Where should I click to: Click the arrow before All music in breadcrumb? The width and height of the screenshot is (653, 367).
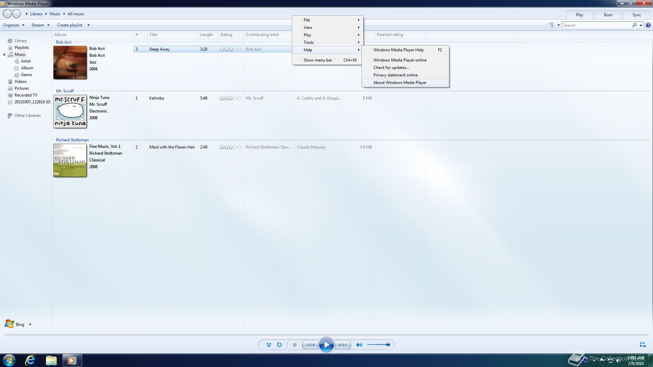coord(64,14)
